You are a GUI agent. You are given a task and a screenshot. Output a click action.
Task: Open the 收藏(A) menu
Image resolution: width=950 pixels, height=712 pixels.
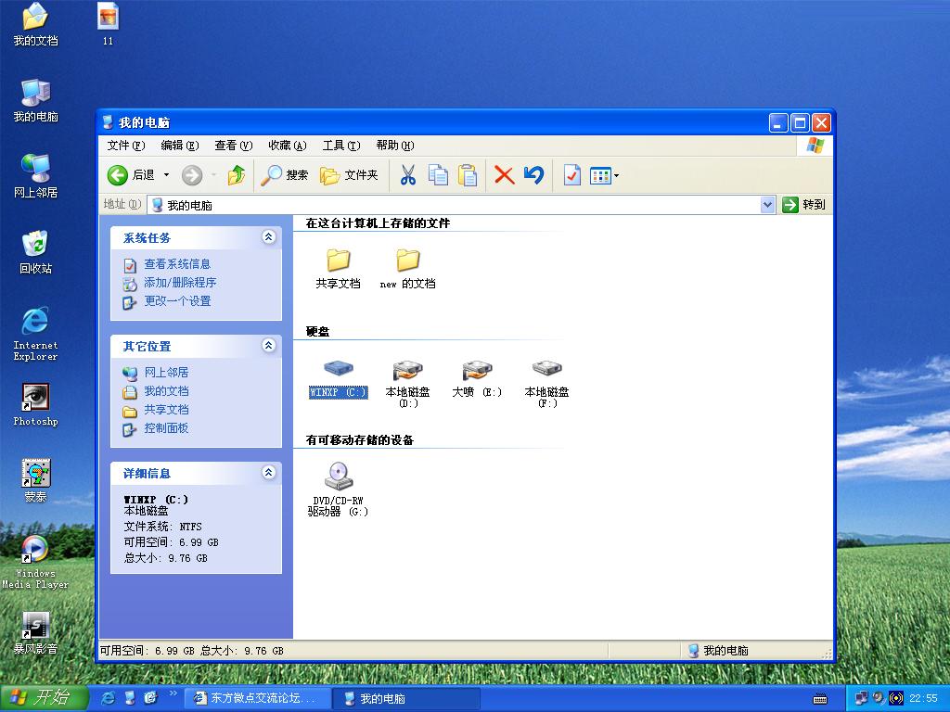click(288, 146)
